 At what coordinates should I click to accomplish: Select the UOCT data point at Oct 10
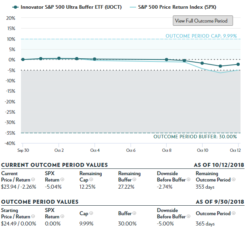[202, 63]
